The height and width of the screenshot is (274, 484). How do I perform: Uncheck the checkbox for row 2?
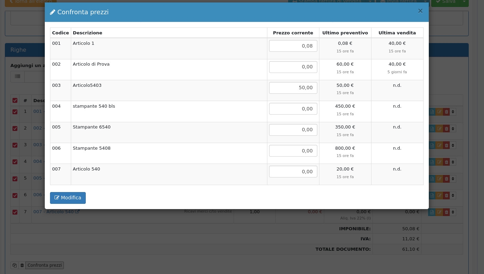(15, 128)
